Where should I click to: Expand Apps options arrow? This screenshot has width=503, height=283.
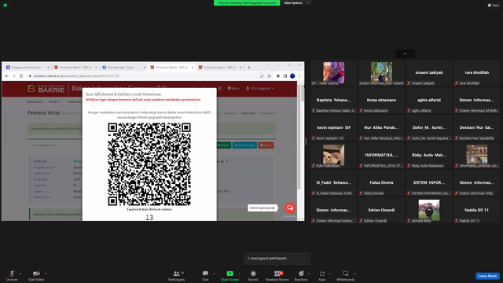329,274
